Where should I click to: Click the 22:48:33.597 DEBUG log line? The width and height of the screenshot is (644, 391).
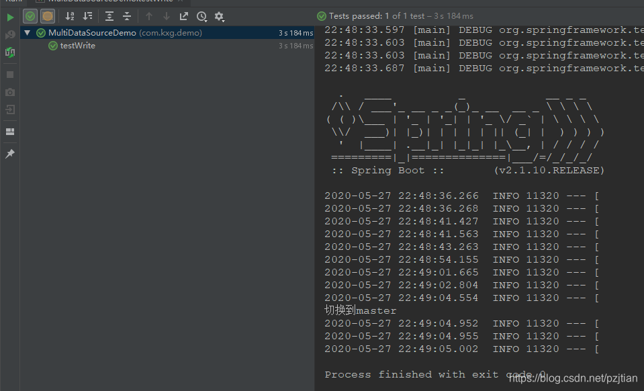click(484, 30)
